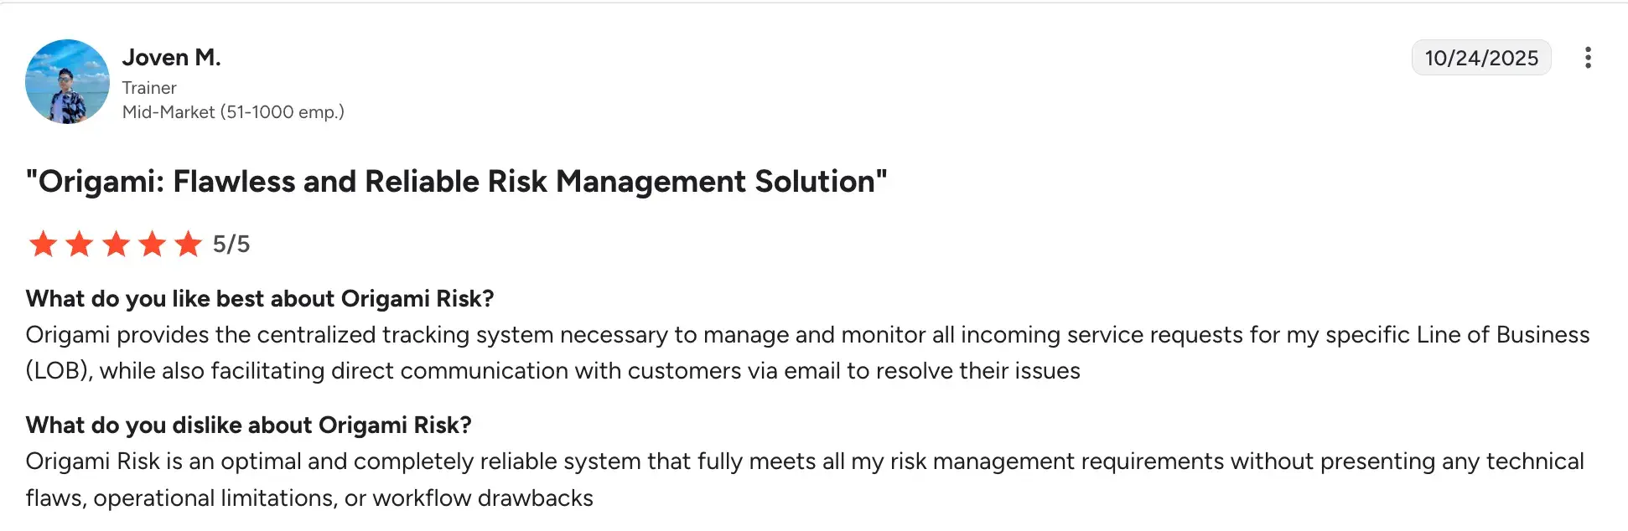Viewport: 1628px width, 531px height.
Task: Click "What do you like best" heading
Action: point(260,299)
